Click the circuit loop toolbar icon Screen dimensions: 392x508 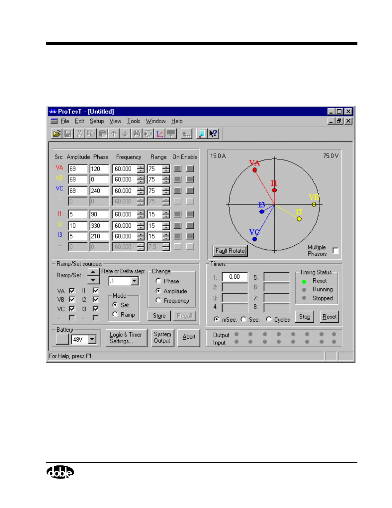[148, 133]
